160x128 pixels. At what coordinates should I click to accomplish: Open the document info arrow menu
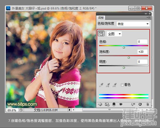69,110
